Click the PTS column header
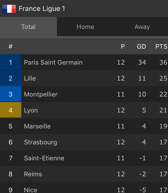The width and height of the screenshot is (168, 193). tap(161, 47)
